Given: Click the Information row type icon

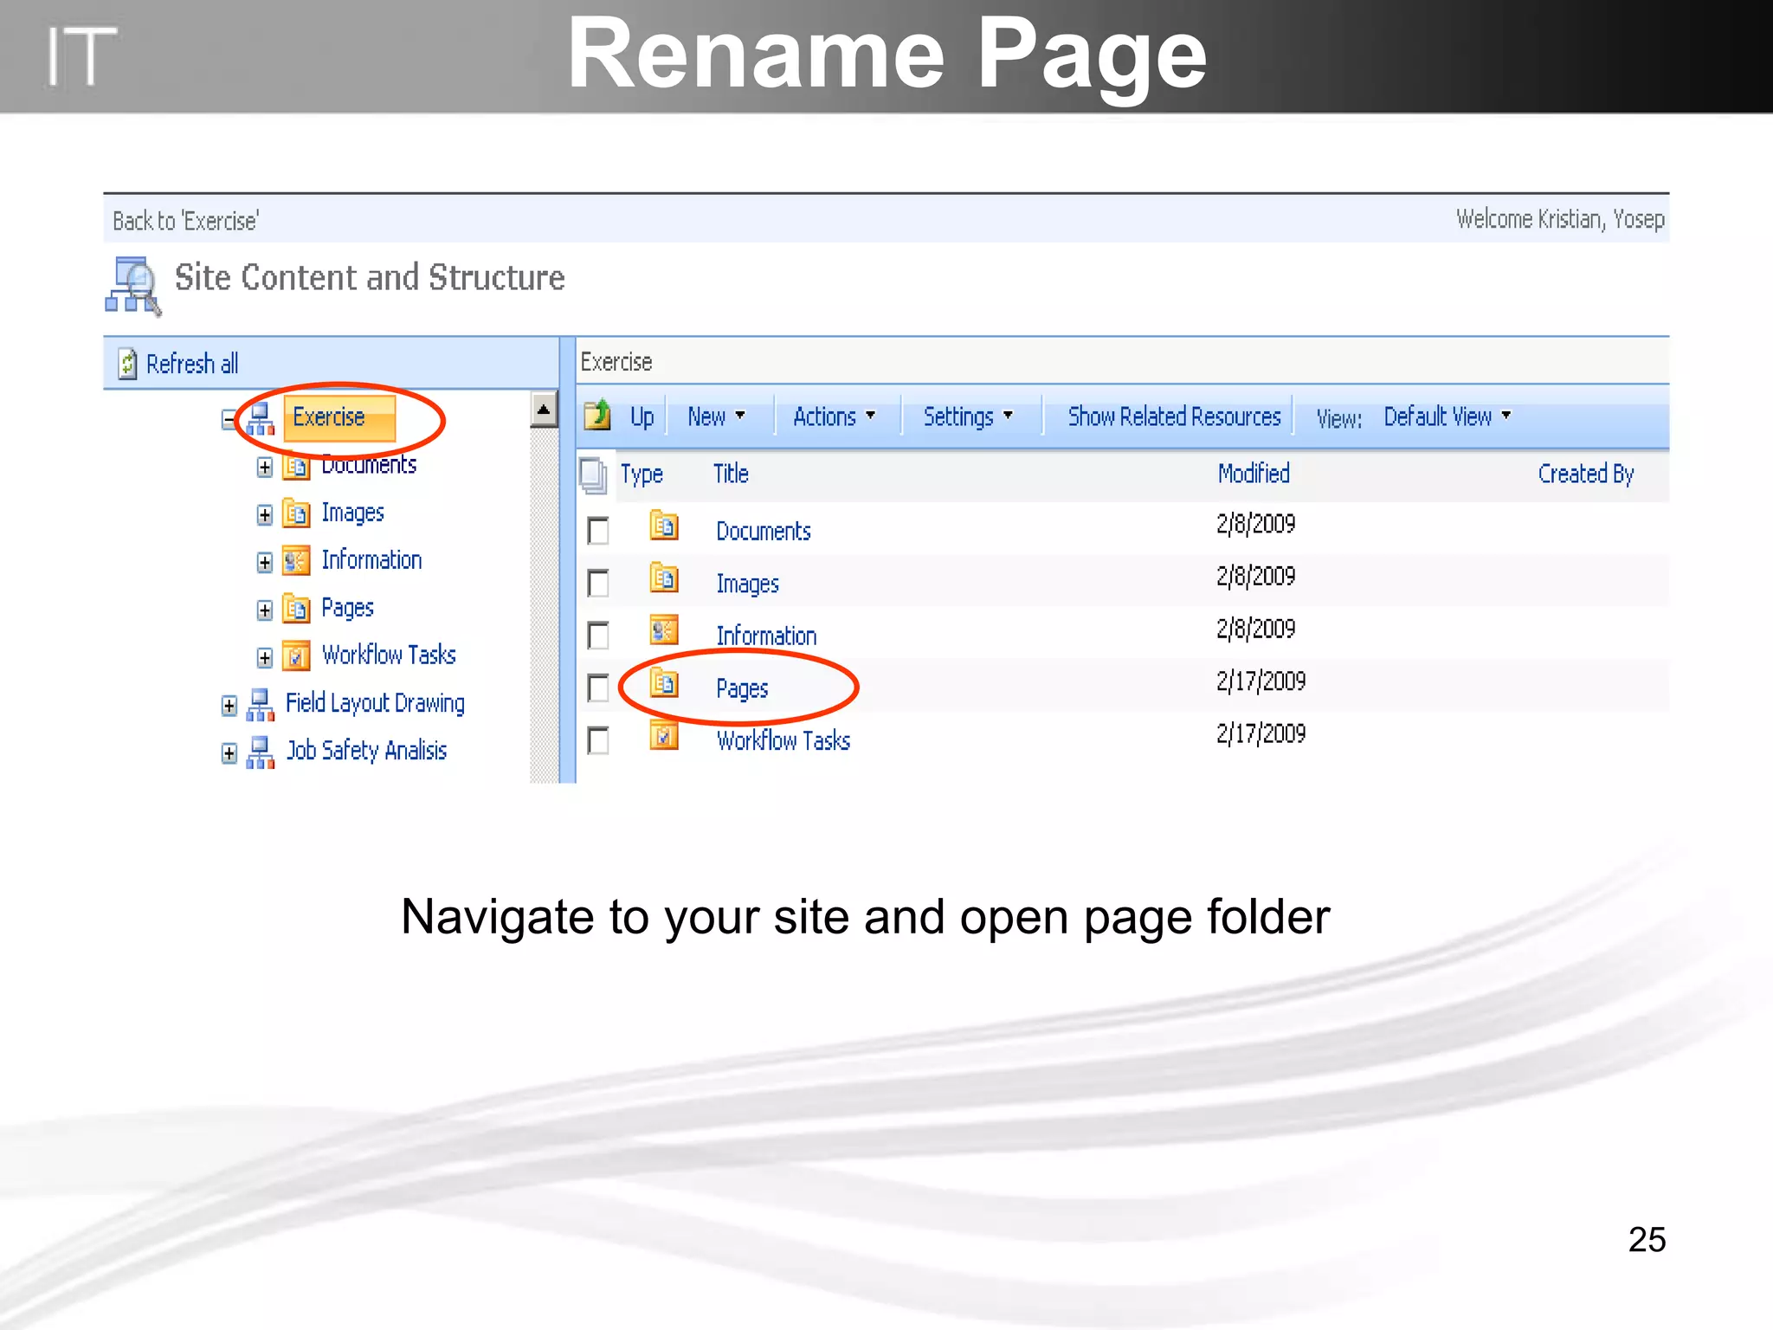Looking at the screenshot, I should (x=664, y=630).
